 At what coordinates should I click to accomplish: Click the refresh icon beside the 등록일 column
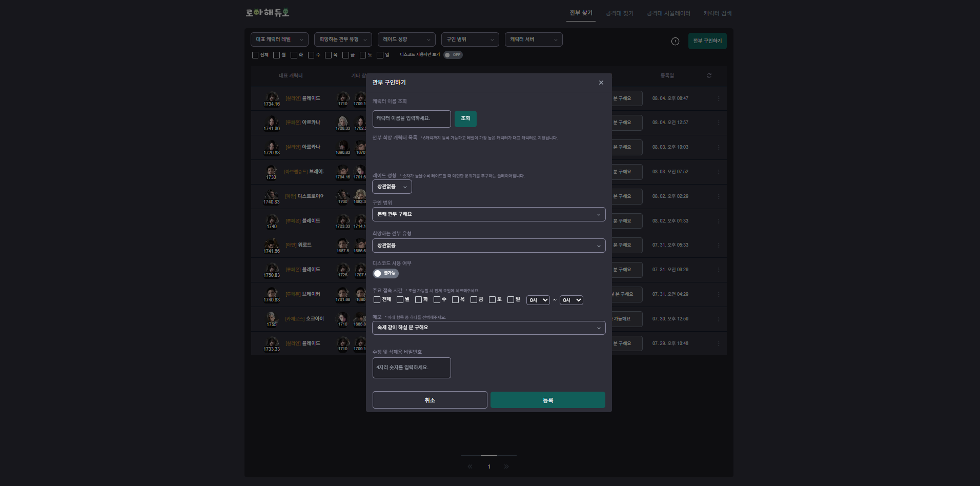(x=709, y=76)
